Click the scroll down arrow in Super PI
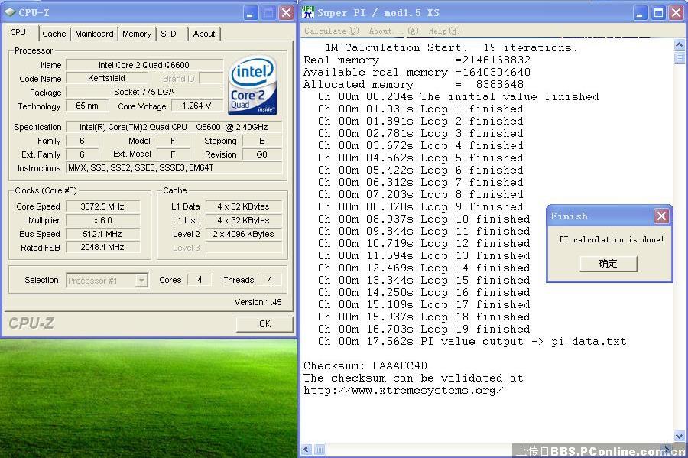This screenshot has height=458, width=688. coord(680,436)
